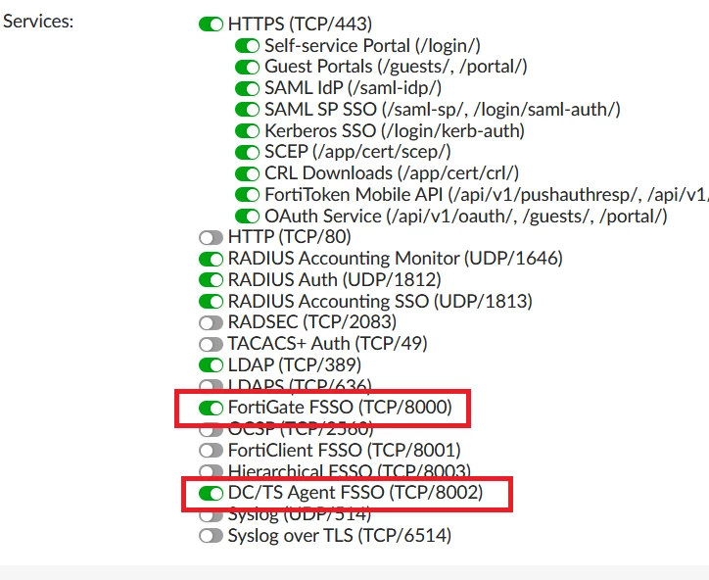Click OAuth Service label text
The image size is (709, 580).
click(x=466, y=216)
